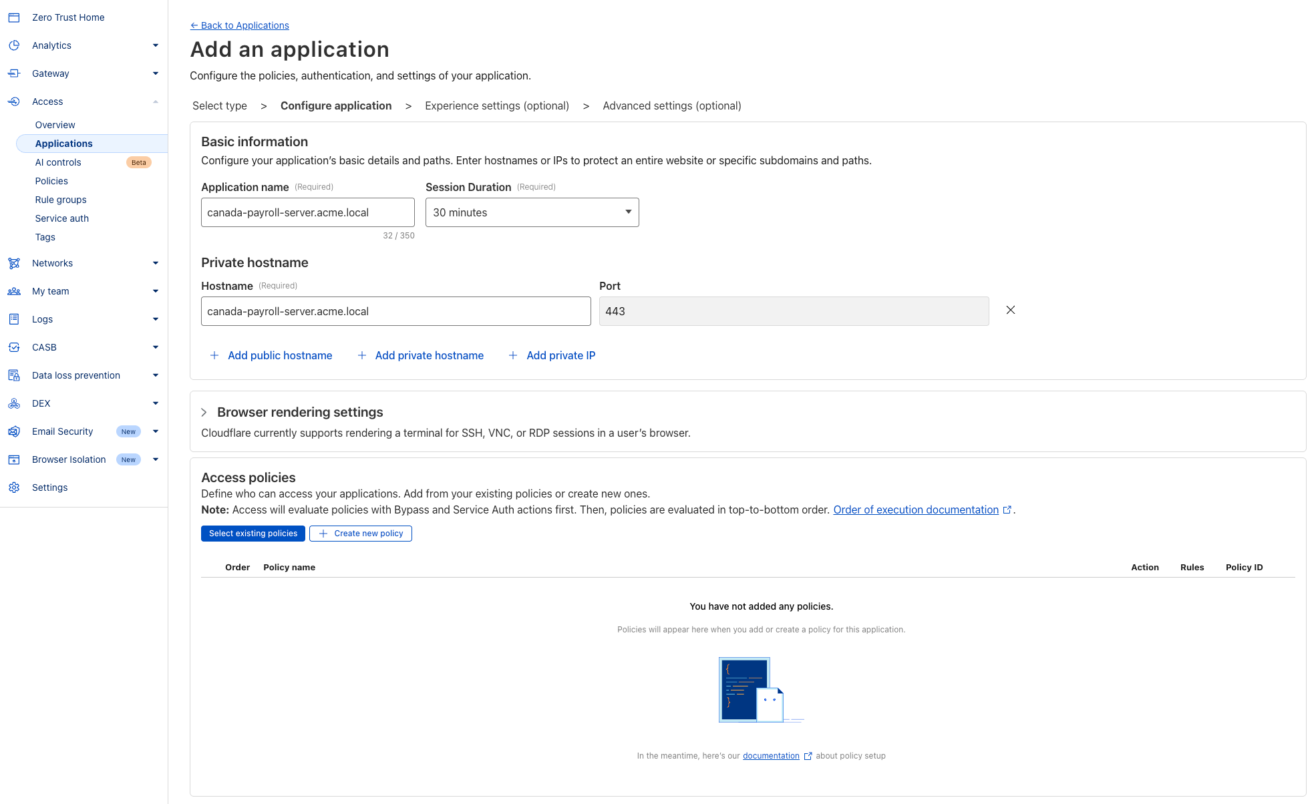Image resolution: width=1316 pixels, height=804 pixels.
Task: Switch to the Policies sidebar entry
Action: [51, 180]
